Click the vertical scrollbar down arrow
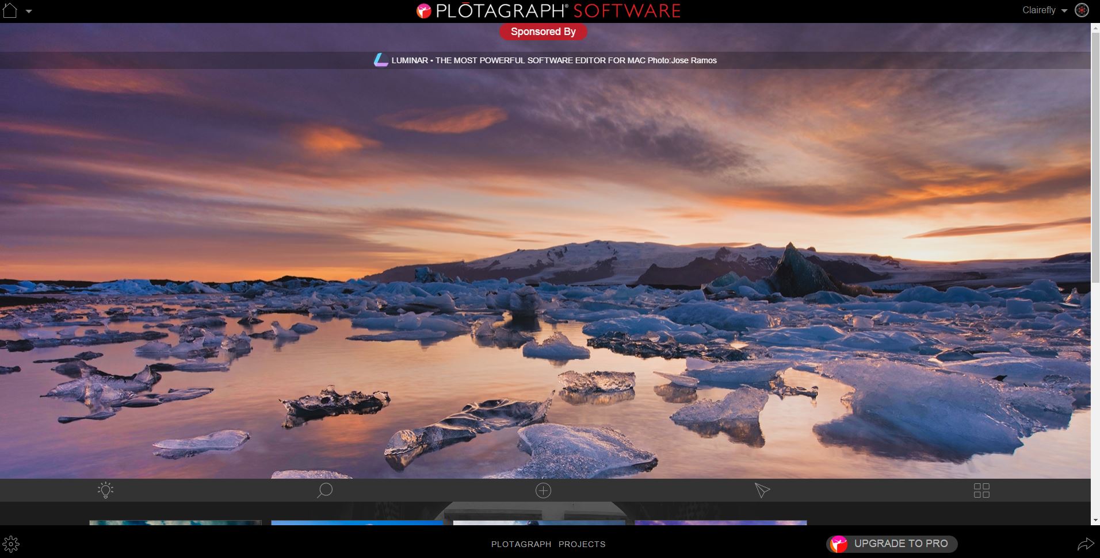The width and height of the screenshot is (1100, 558). pyautogui.click(x=1095, y=520)
